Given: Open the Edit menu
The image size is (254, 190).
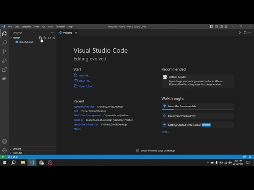Looking at the screenshot, I should click(x=17, y=27).
